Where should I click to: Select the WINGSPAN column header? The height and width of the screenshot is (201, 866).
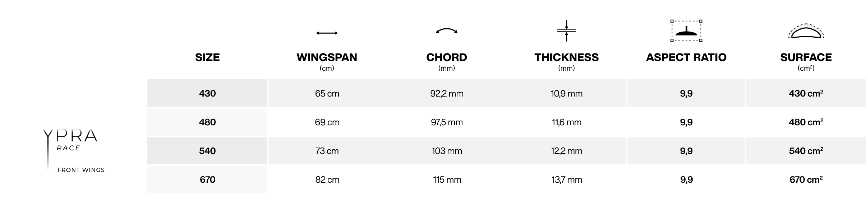click(327, 57)
